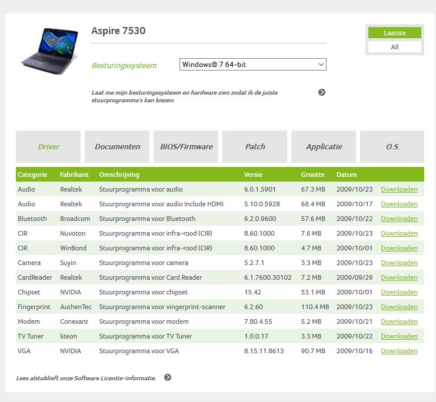Download the Broadcom Bluetooth driver
Image resolution: width=436 pixels, height=402 pixels.
(399, 219)
